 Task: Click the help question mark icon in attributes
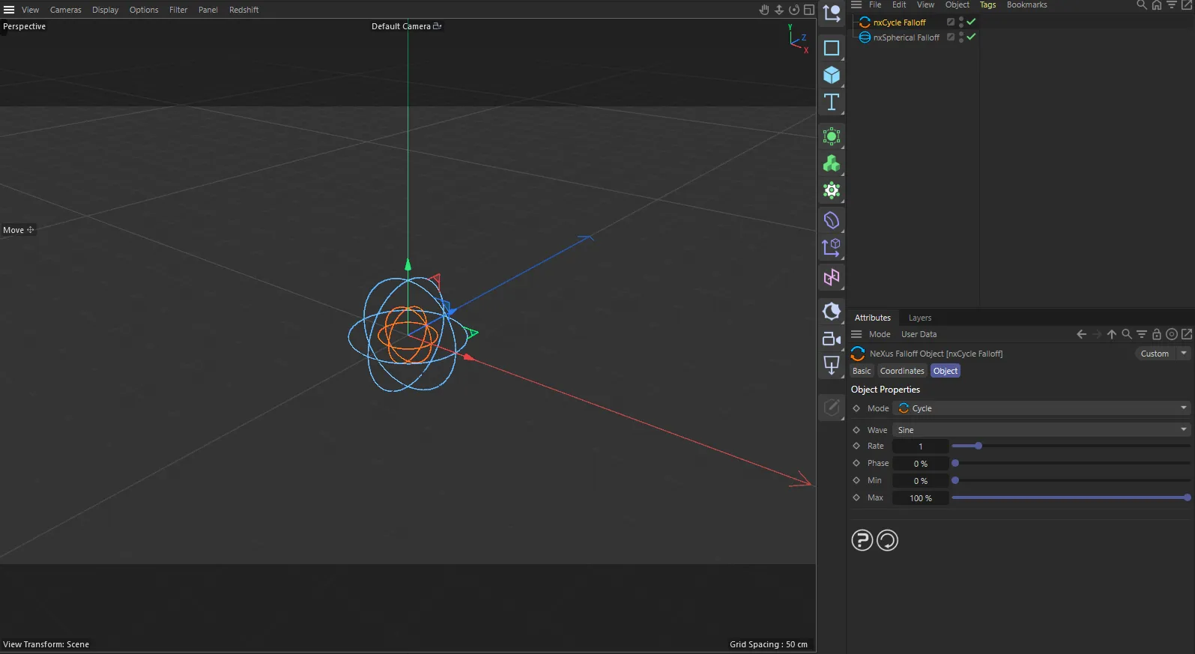pyautogui.click(x=862, y=540)
